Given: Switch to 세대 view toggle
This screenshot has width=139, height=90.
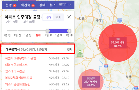Looking at the screenshot, I should point(48,17).
